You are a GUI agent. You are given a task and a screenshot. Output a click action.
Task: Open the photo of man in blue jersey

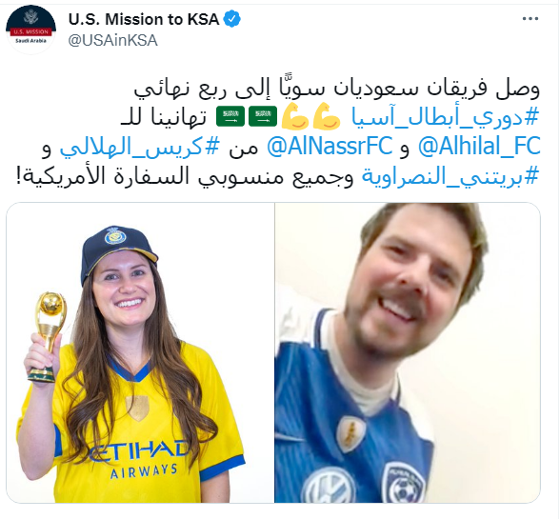pyautogui.click(x=408, y=352)
